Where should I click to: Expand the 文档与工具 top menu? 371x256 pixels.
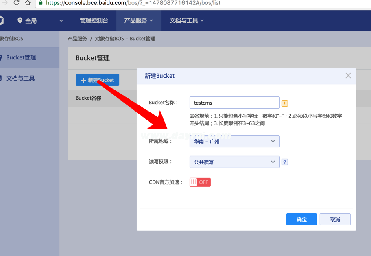[186, 21]
